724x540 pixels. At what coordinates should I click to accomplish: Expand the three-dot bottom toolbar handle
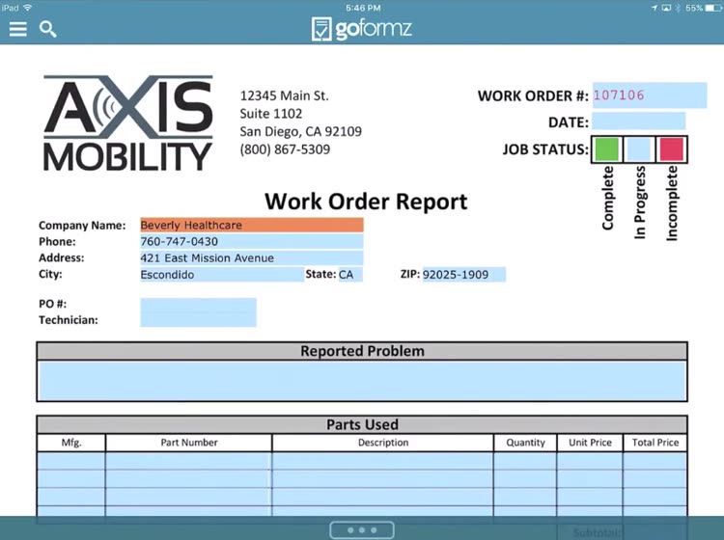coord(362,529)
